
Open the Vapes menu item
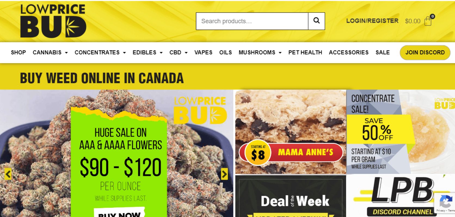pyautogui.click(x=203, y=52)
